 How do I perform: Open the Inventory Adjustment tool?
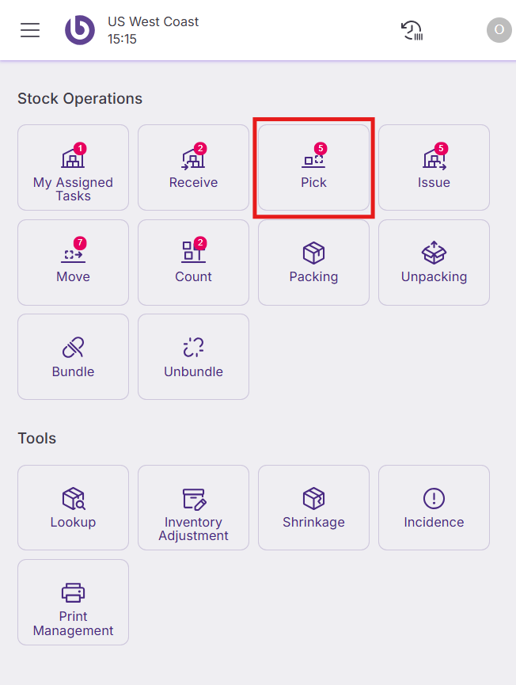pos(193,507)
